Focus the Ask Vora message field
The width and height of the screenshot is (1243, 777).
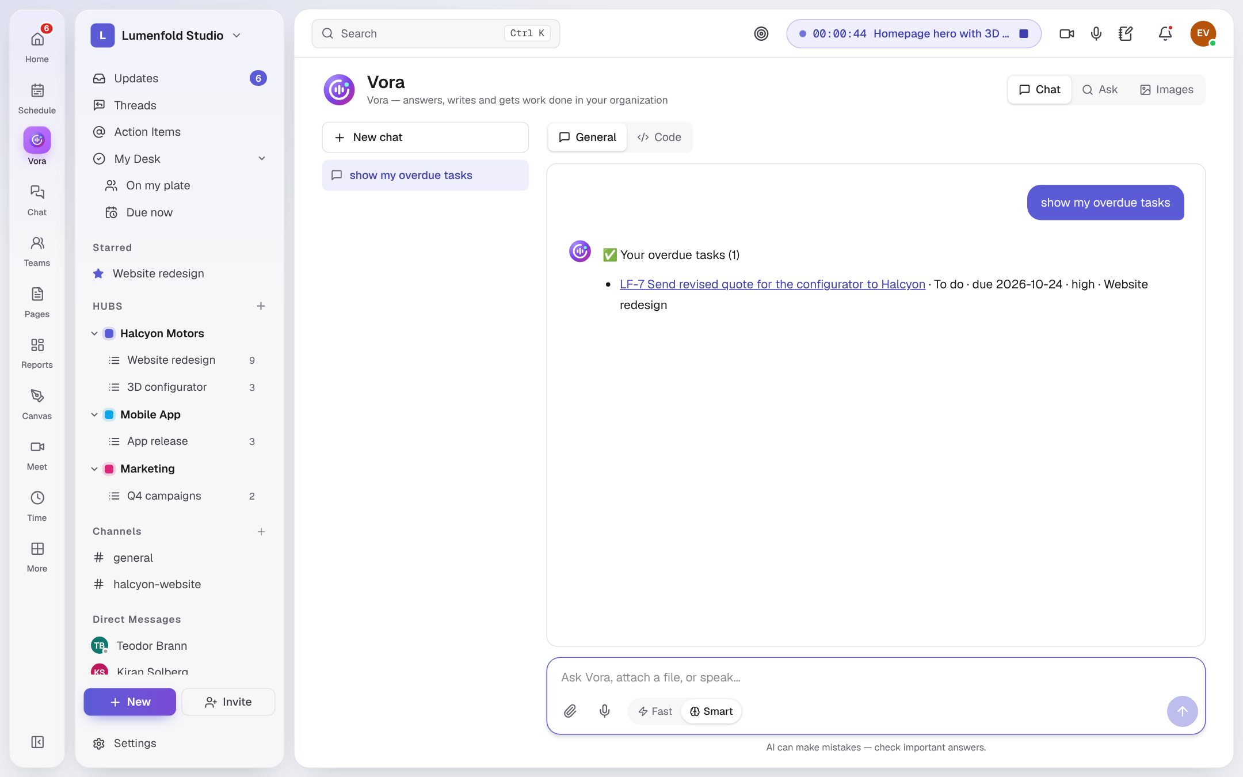pos(876,677)
